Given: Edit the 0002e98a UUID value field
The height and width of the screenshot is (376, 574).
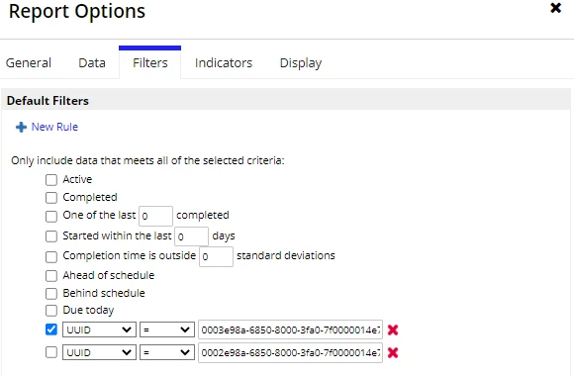Looking at the screenshot, I should click(290, 352).
